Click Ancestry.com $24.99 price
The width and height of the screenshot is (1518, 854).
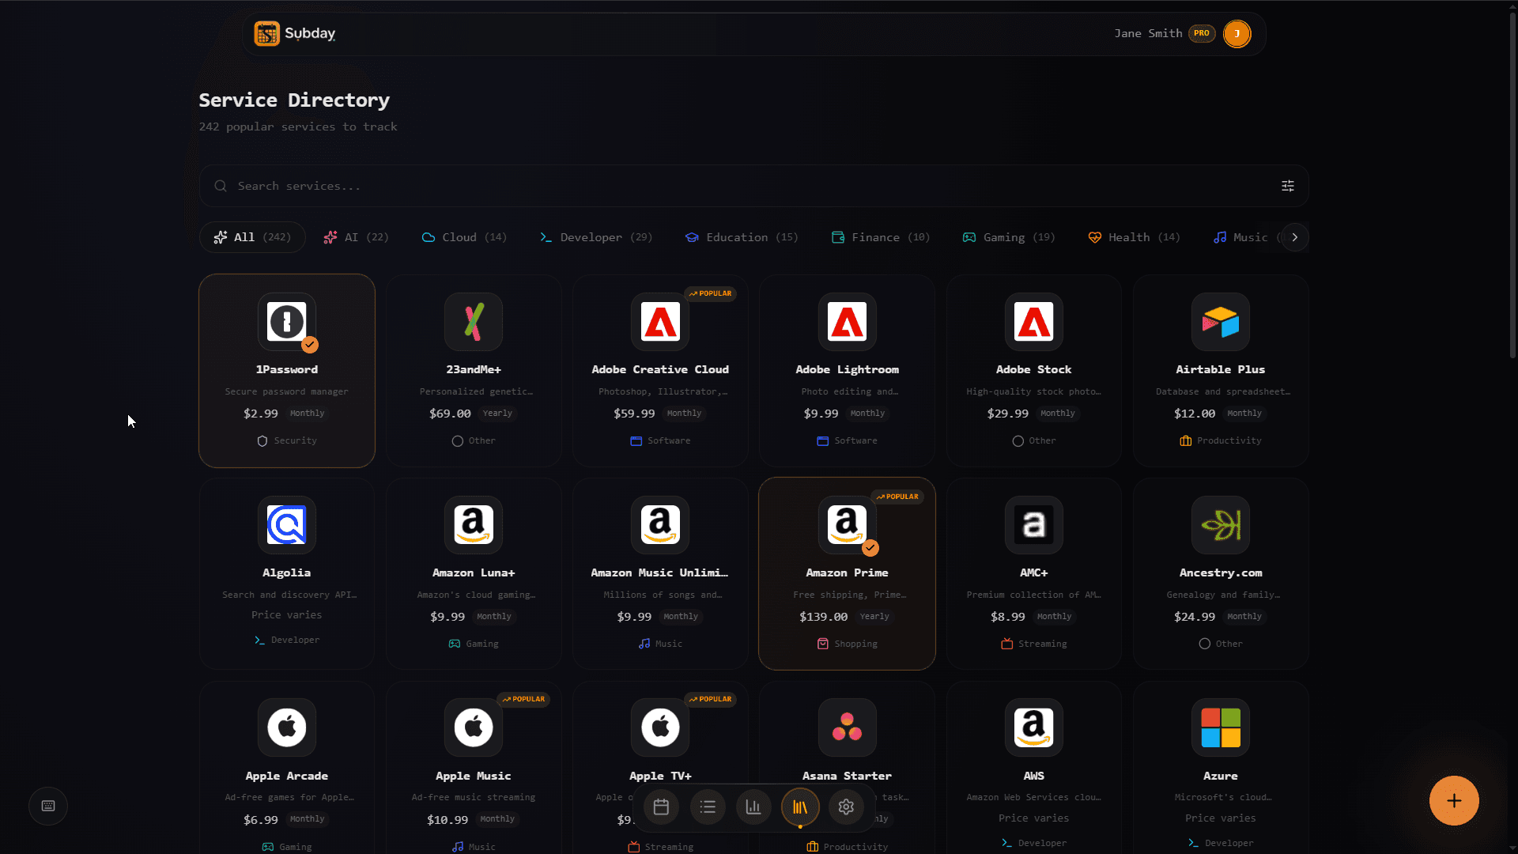tap(1195, 617)
